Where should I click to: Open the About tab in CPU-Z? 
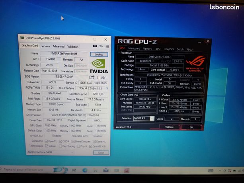(190, 50)
